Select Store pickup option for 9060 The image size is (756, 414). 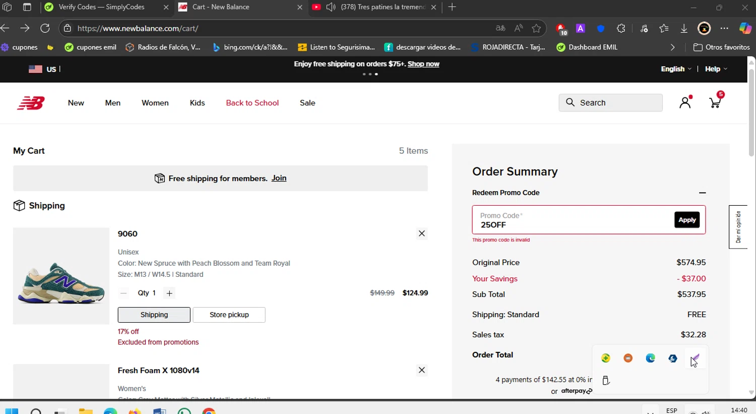[229, 315]
